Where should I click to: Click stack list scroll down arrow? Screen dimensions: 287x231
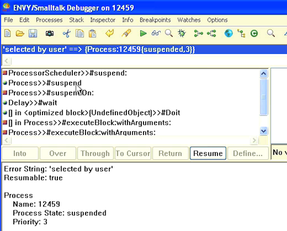tap(263, 131)
